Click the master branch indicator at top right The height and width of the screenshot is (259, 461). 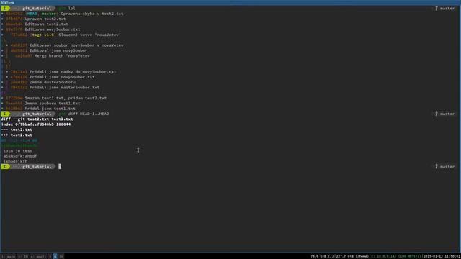pos(445,8)
